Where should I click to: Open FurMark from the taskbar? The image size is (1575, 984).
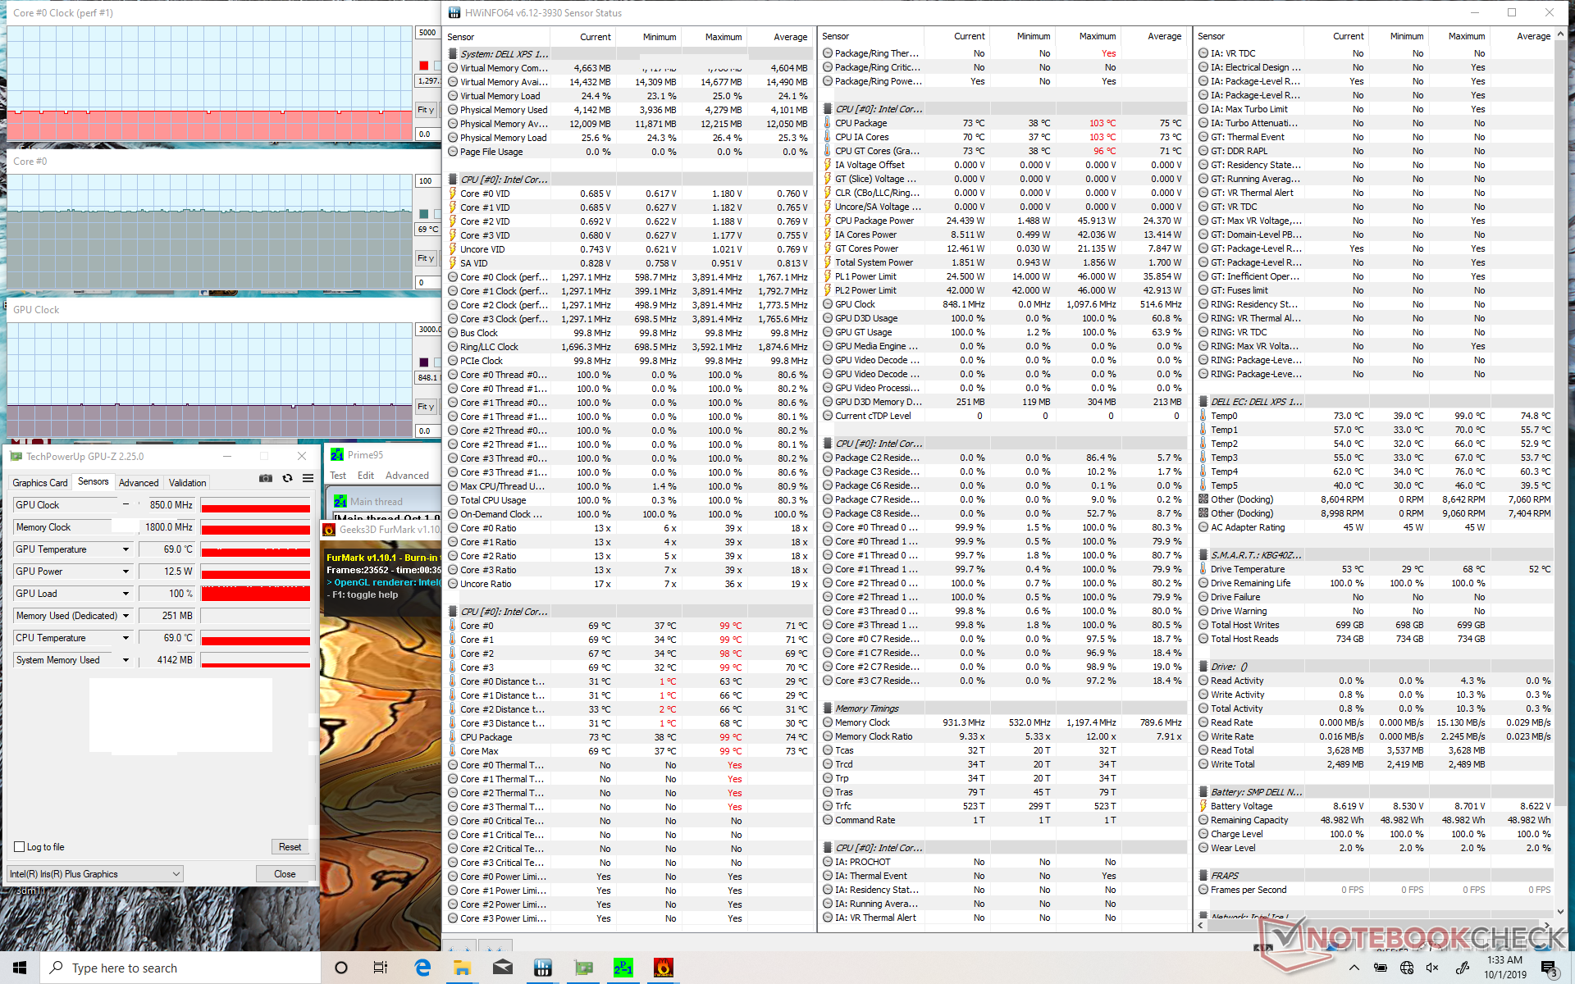[663, 968]
